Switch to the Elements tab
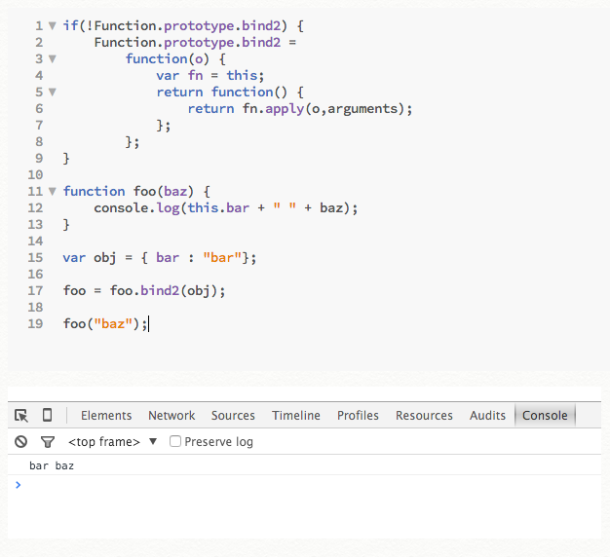Viewport: 610px width, 557px height. point(106,416)
